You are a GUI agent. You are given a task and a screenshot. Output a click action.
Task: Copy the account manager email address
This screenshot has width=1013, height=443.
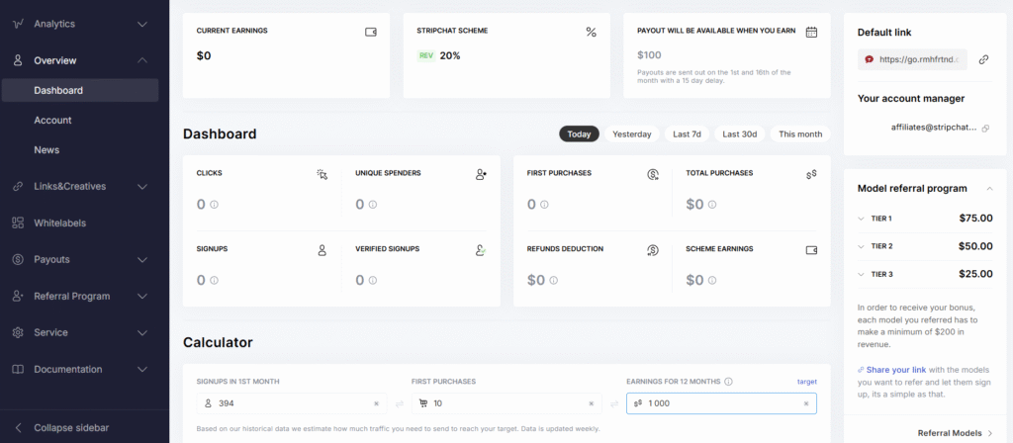(x=985, y=128)
